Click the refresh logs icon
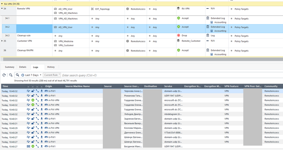This screenshot has height=150, width=283. click(4, 75)
